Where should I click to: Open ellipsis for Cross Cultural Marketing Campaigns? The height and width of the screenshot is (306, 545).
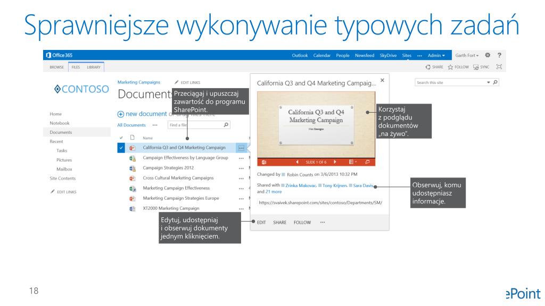point(241,178)
